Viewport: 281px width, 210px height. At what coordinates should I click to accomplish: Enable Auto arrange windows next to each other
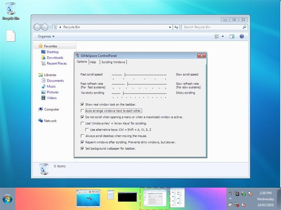(x=83, y=111)
